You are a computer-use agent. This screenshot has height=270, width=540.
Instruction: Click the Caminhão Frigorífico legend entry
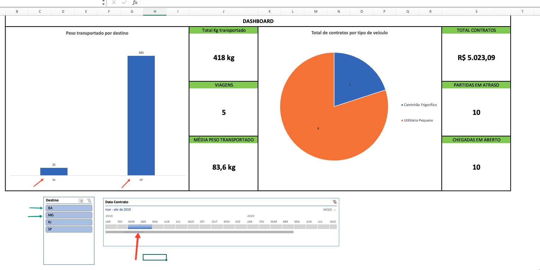[419, 105]
